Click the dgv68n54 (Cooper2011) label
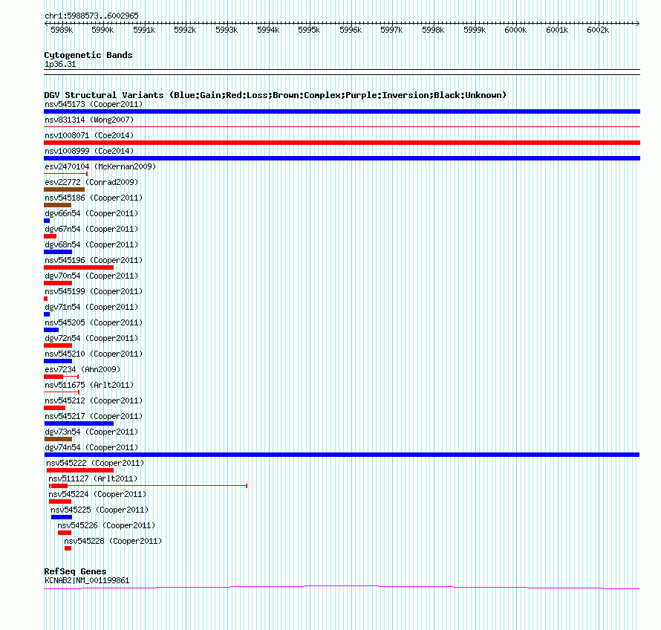Screen dimensions: 661x630 [91, 244]
